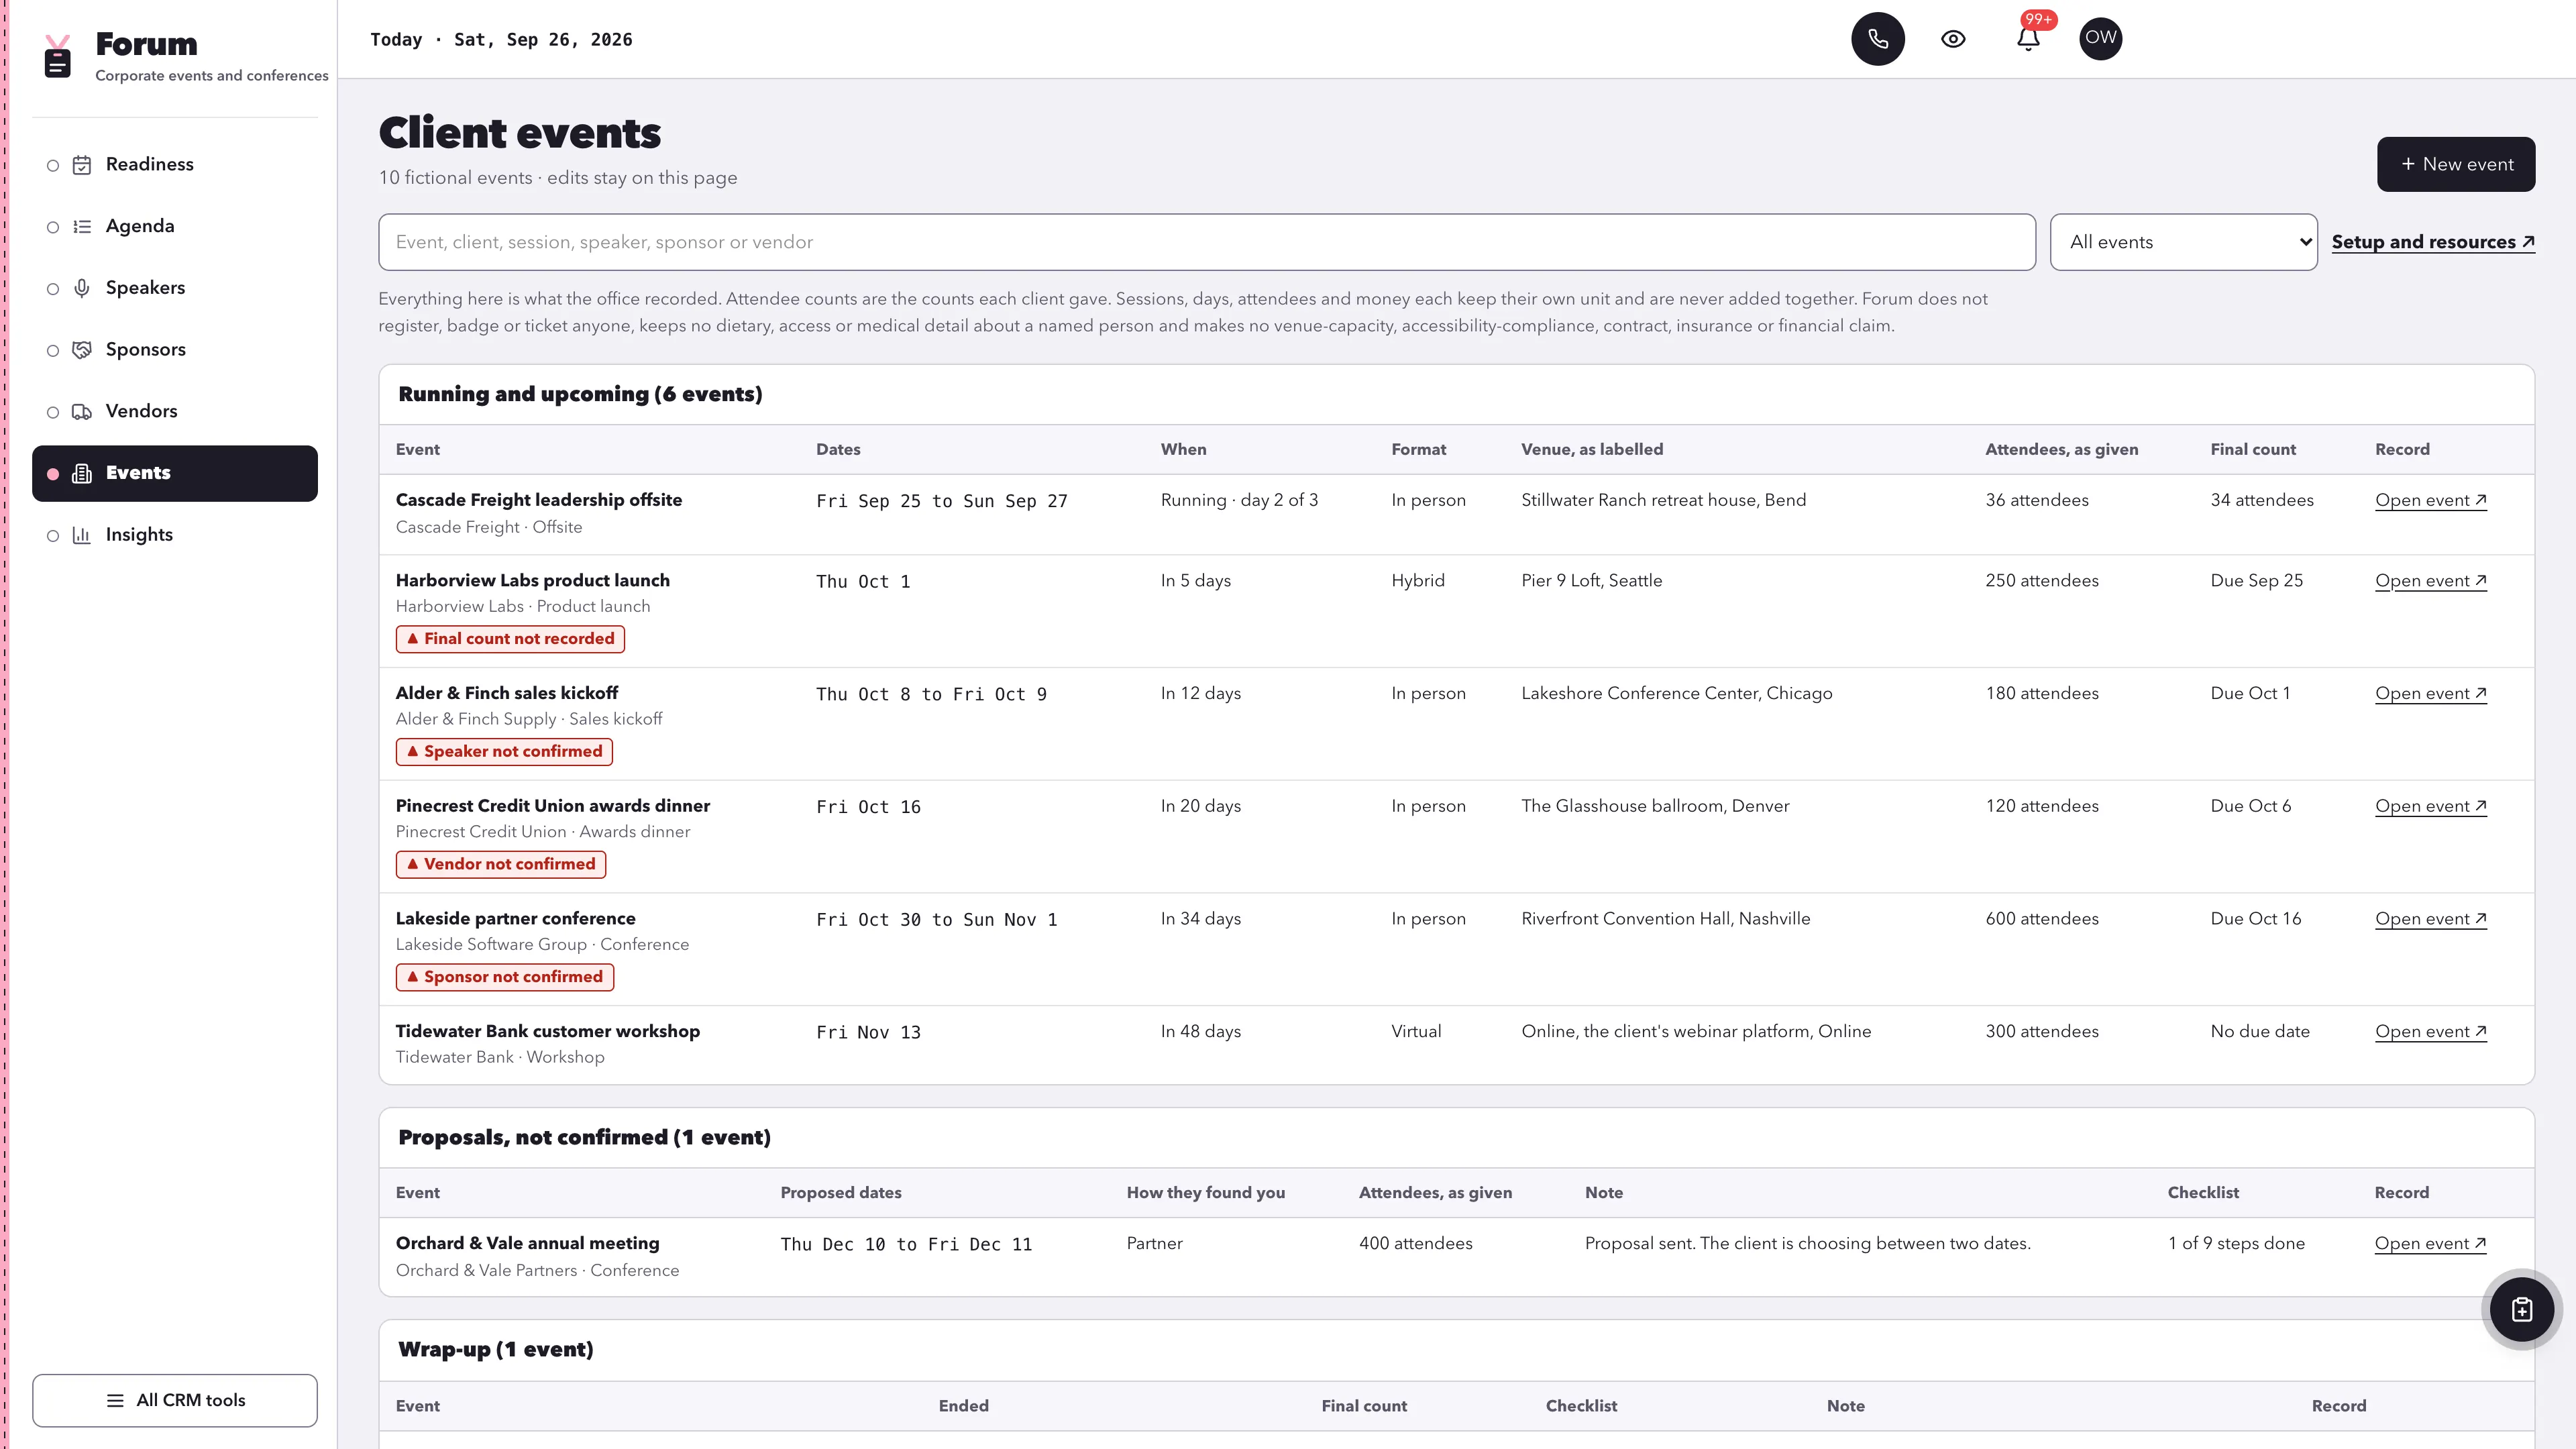Open event for Tidewater Bank customer workshop
2576x1449 pixels.
tap(2430, 1032)
